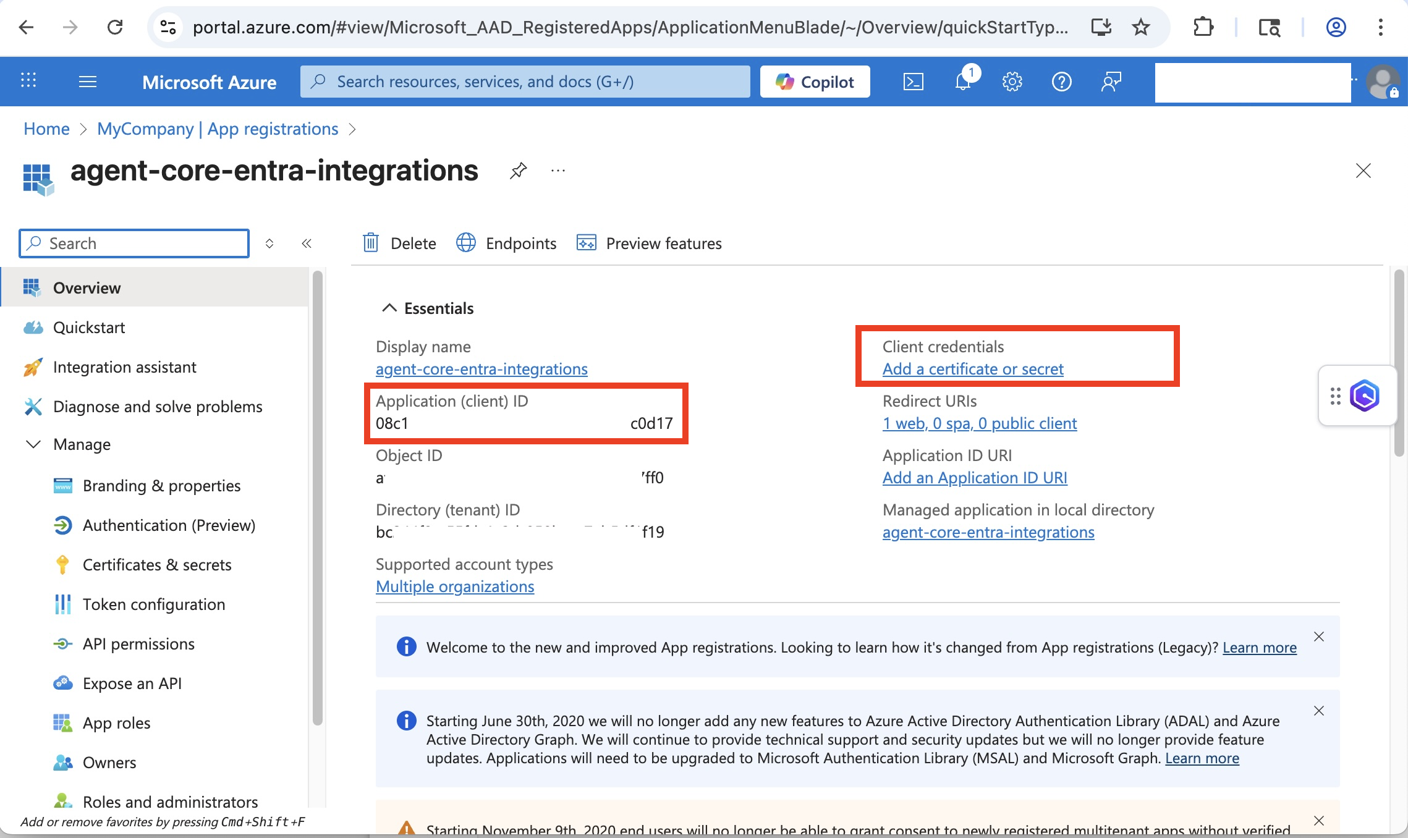Image resolution: width=1408 pixels, height=838 pixels.
Task: Click the Application (client) ID value
Action: coord(524,423)
